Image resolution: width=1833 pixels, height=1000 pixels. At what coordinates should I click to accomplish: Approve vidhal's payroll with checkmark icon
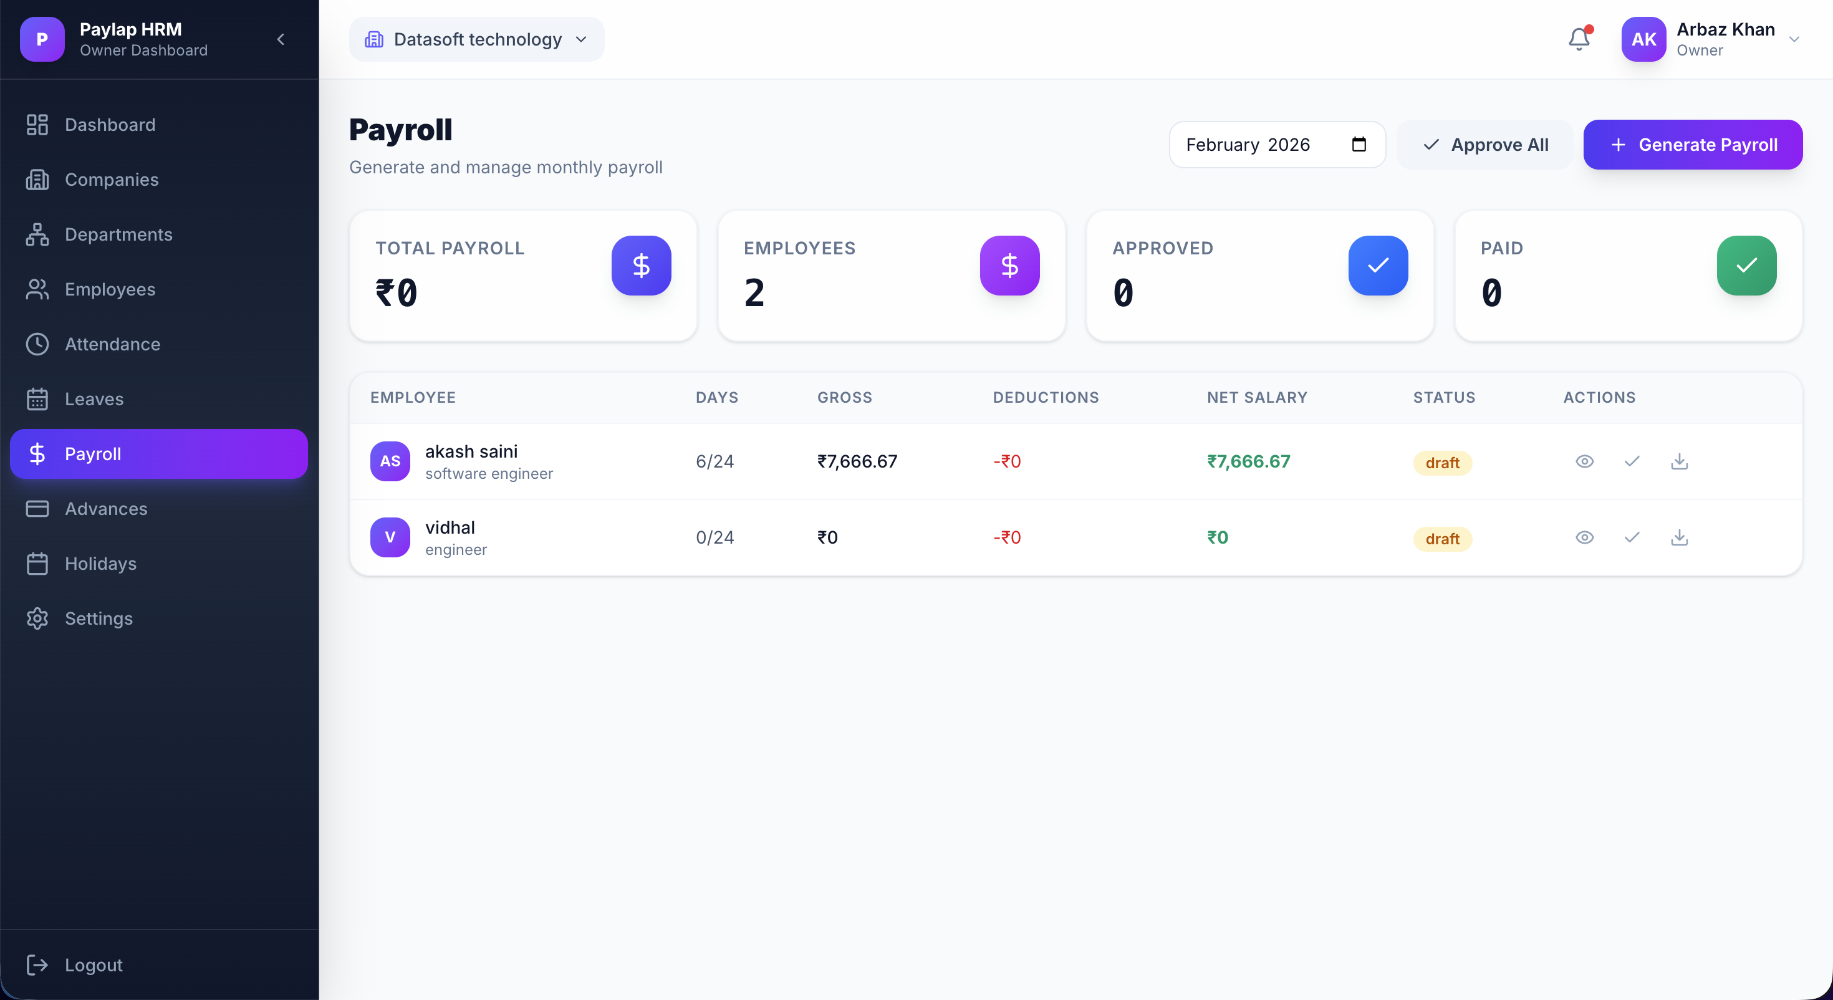point(1632,537)
